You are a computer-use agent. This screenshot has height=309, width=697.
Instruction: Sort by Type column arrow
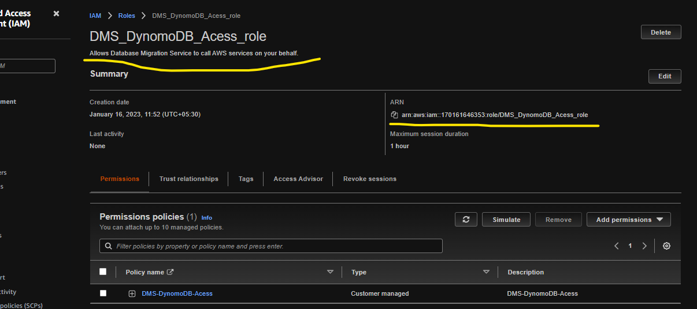(x=486, y=272)
